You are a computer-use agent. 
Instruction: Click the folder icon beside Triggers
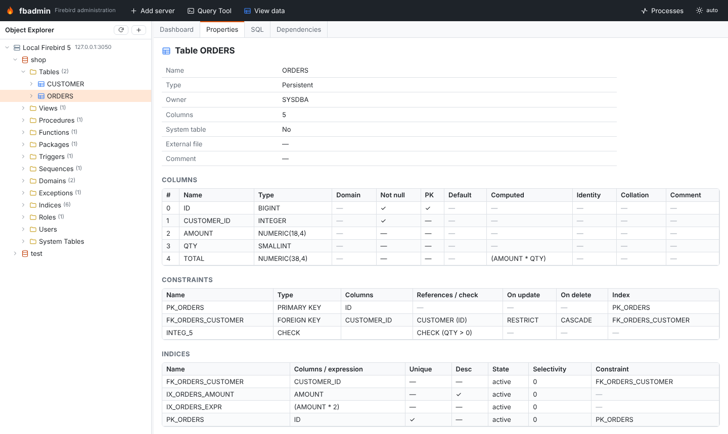coord(33,156)
